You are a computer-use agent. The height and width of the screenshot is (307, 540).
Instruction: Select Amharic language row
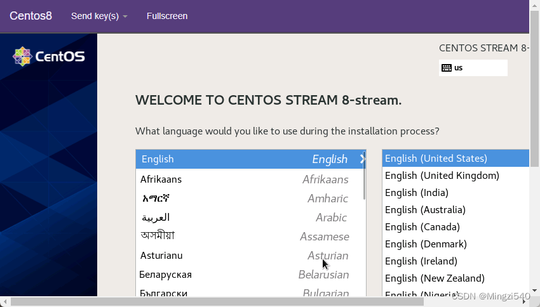pyautogui.click(x=251, y=199)
